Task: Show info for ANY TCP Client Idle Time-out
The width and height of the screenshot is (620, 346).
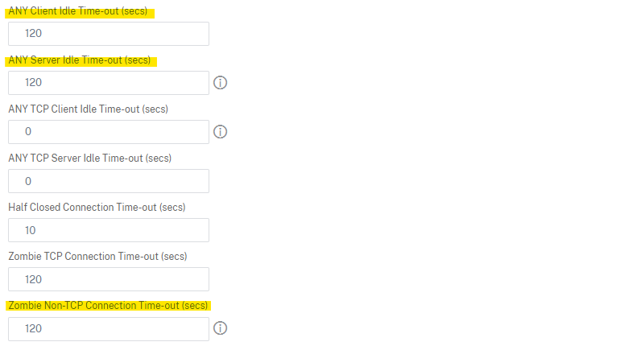Action: pyautogui.click(x=221, y=131)
